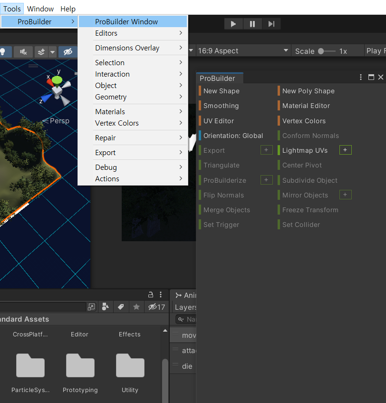386x403 pixels.
Task: Expand the Actions submenu
Action: point(133,178)
